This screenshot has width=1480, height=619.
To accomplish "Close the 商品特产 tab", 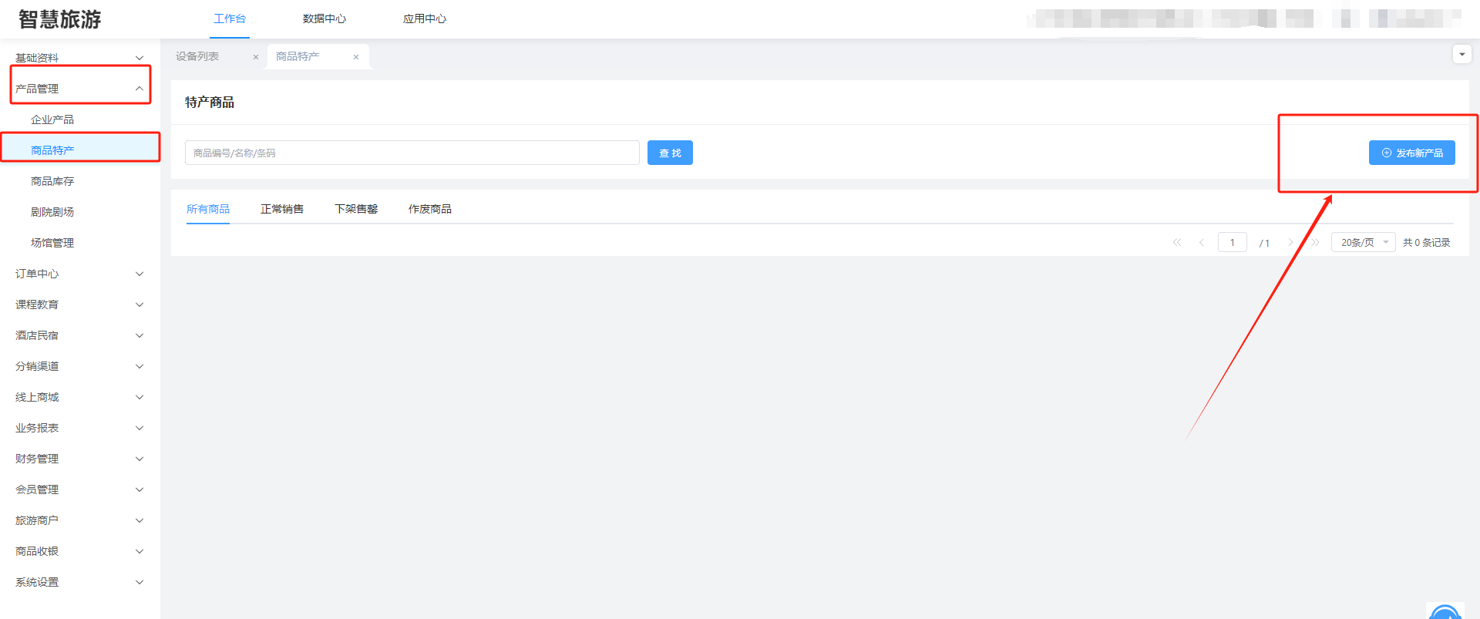I will point(356,57).
